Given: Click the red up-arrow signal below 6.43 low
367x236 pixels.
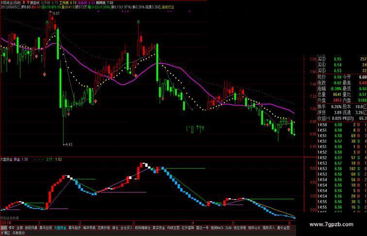Looking at the screenshot, I should (x=68, y=114).
